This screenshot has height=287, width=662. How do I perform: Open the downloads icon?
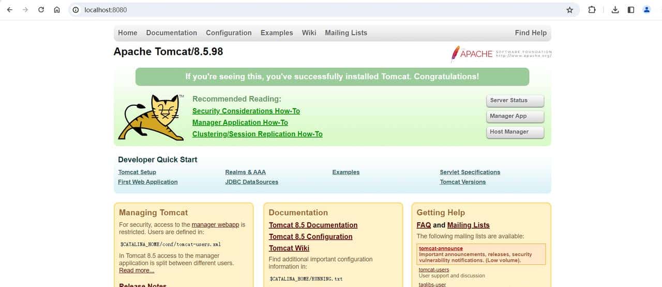(615, 10)
